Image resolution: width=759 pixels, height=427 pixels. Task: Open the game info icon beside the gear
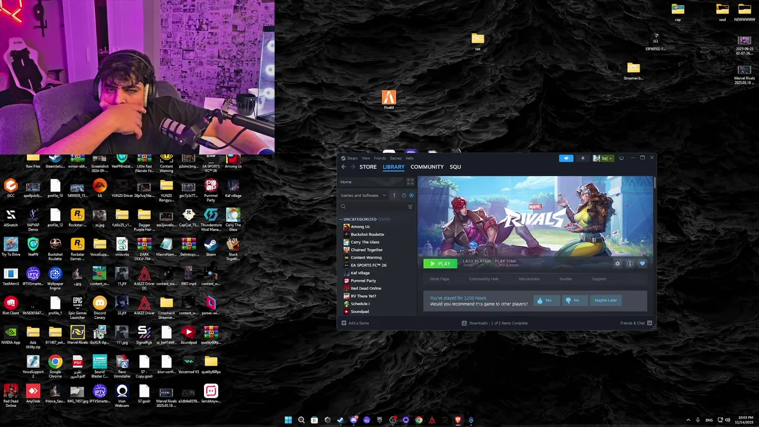630,264
